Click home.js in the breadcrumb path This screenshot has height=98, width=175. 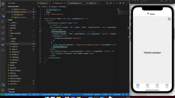tap(53, 7)
